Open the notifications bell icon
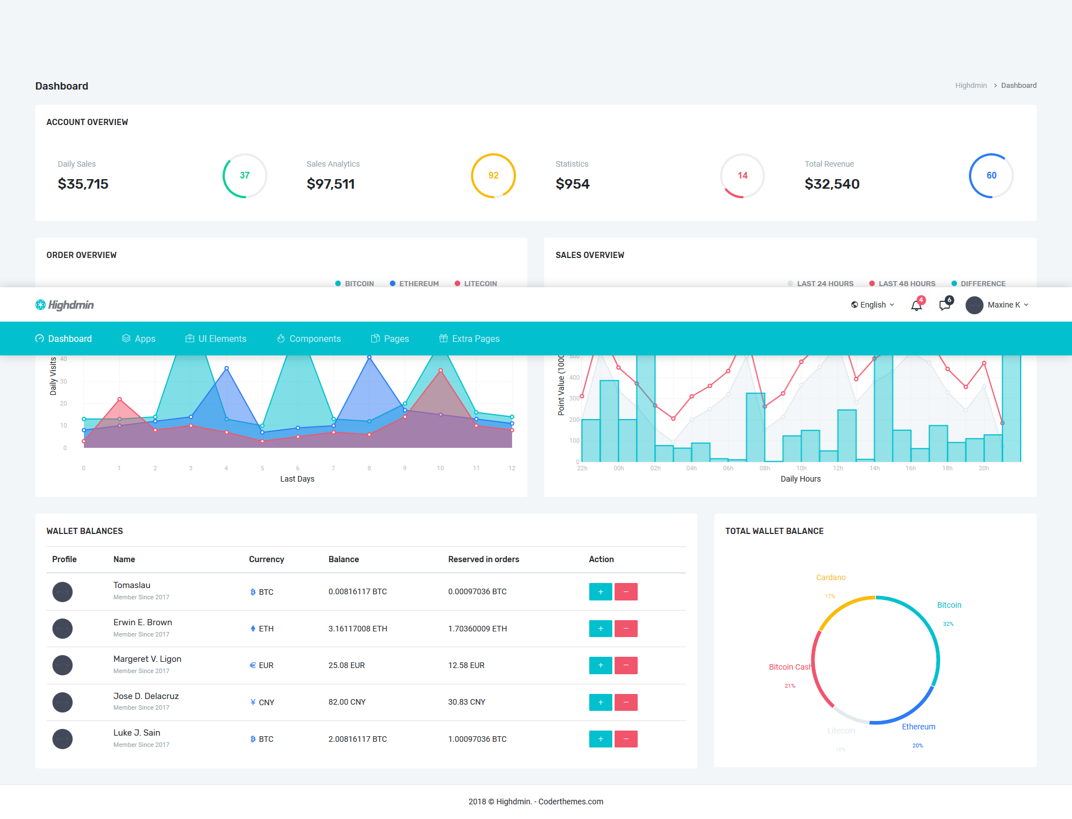Screen dimensions: 1072x819 [917, 305]
